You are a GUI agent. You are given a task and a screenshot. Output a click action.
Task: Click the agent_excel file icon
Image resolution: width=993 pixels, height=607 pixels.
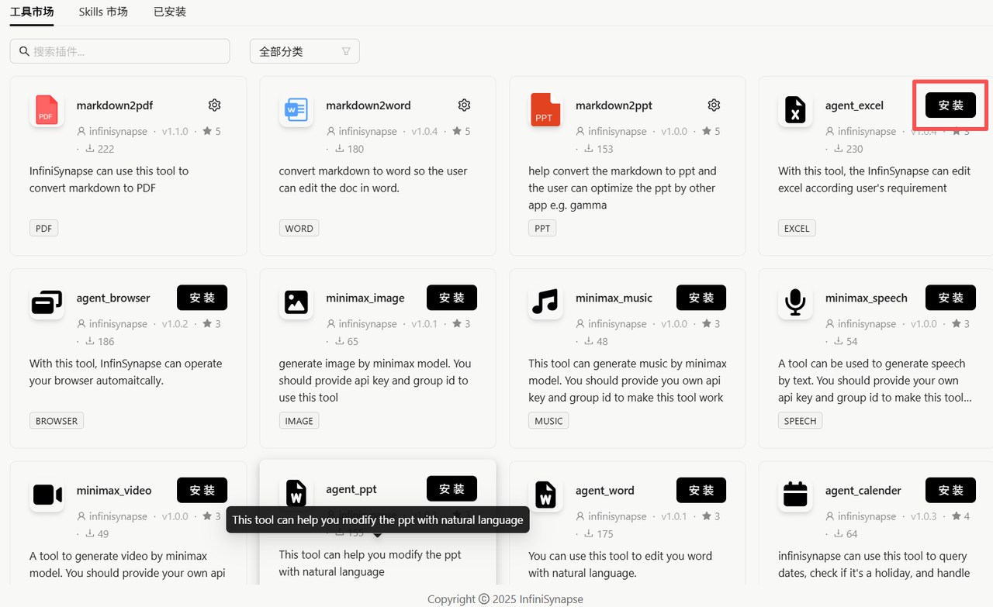pyautogui.click(x=795, y=110)
